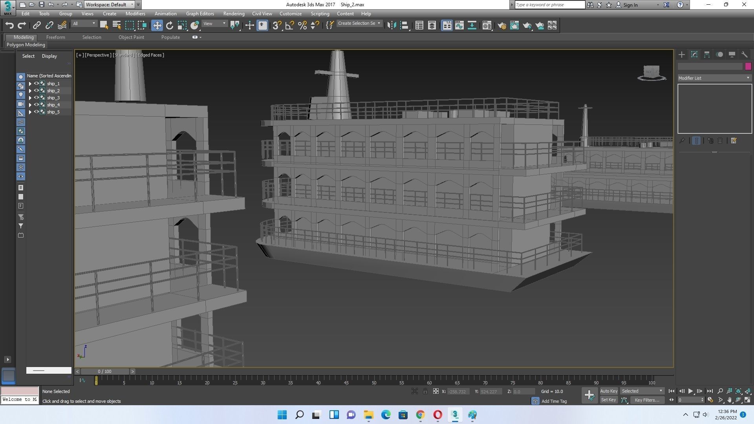Toggle Angle Snap

click(x=290, y=26)
